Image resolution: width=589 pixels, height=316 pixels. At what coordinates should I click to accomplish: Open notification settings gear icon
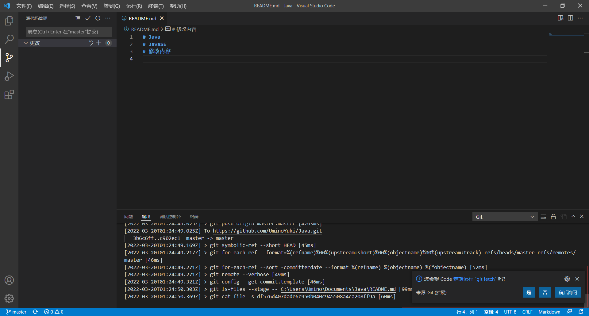point(567,279)
